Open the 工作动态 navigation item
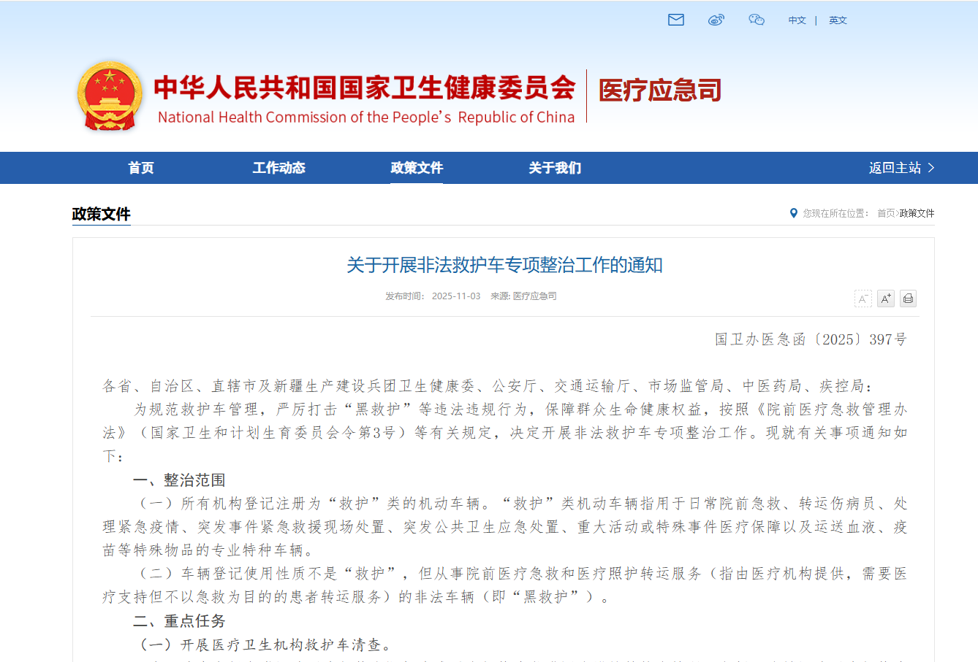The width and height of the screenshot is (978, 662). [278, 168]
